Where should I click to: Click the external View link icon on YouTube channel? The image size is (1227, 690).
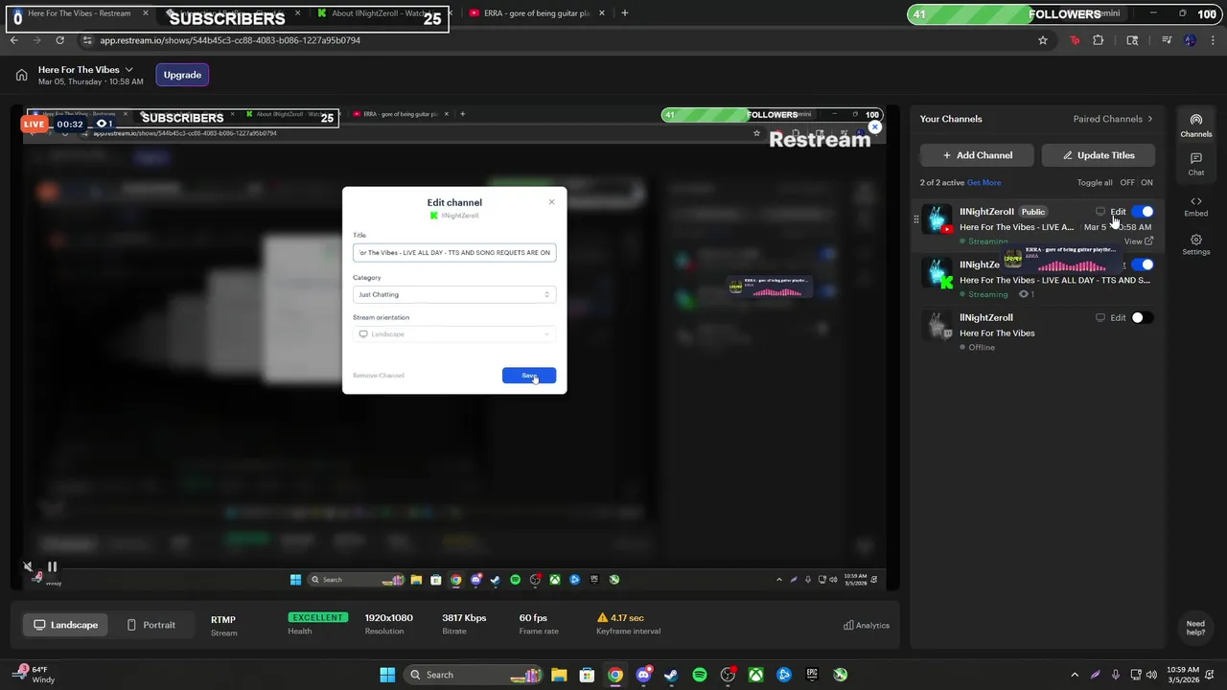point(1148,241)
